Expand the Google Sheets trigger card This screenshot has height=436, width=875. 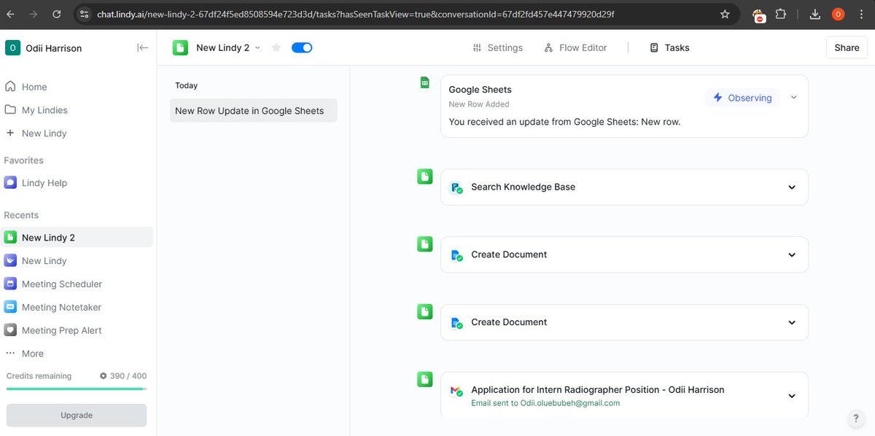pyautogui.click(x=794, y=98)
